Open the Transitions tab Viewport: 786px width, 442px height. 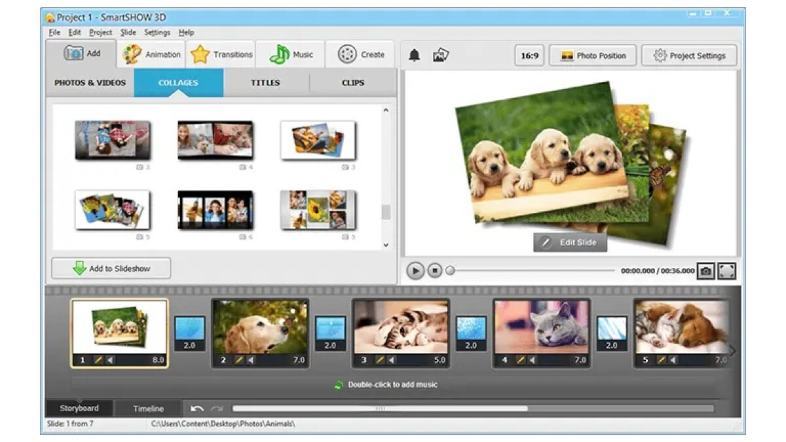click(x=221, y=54)
